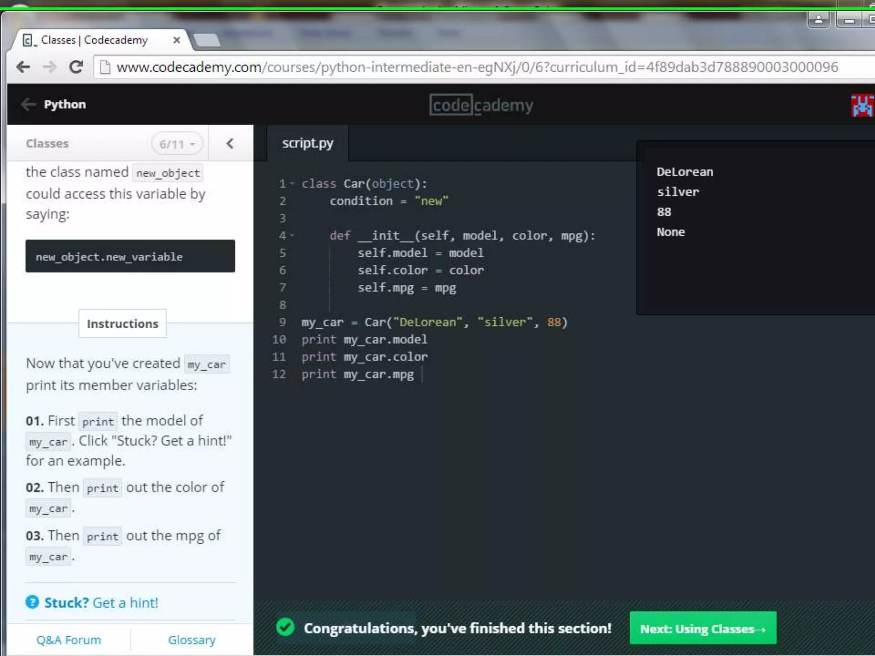The height and width of the screenshot is (656, 875).
Task: Close the Classes | Codecademy tab
Action: point(176,40)
